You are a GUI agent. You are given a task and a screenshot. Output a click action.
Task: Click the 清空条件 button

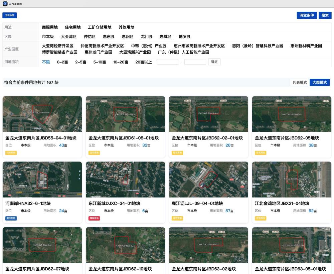[307, 15]
